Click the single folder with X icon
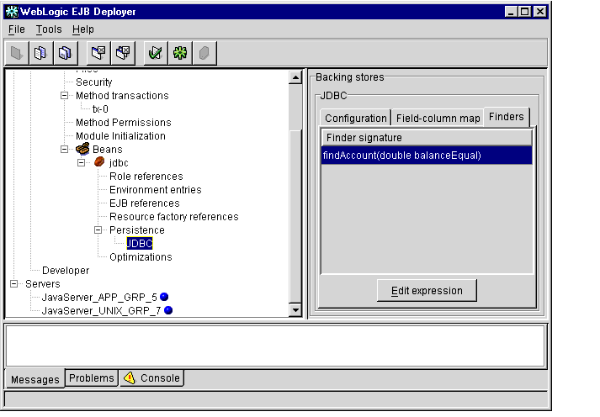The image size is (600, 417). (x=98, y=53)
